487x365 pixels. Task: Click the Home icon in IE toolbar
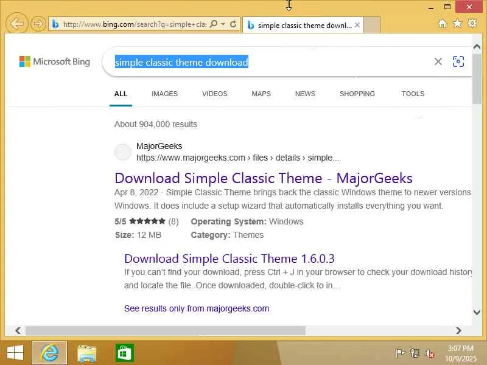coord(443,24)
